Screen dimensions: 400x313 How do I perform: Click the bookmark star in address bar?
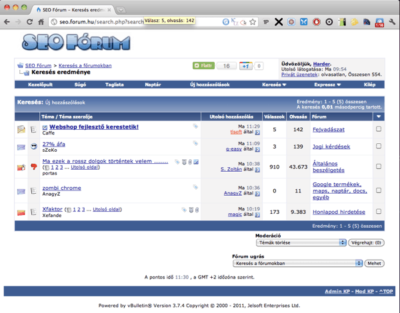pyautogui.click(x=253, y=22)
